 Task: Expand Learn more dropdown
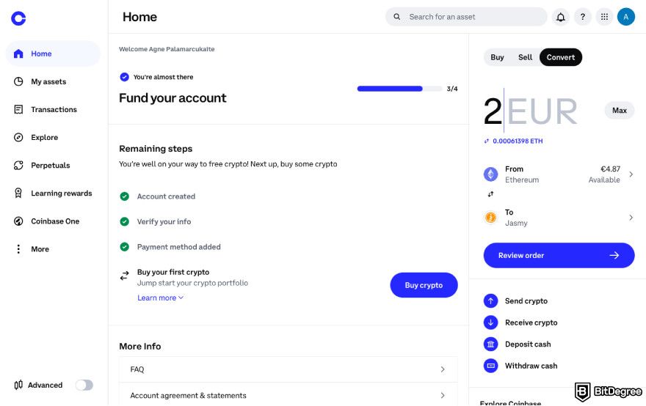[x=160, y=298]
